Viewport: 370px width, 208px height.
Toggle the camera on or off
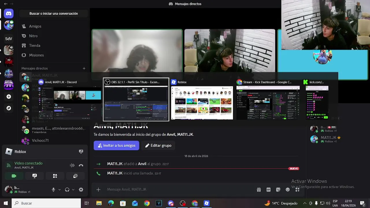coord(14,176)
